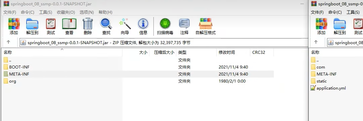Click 测试 (Test) icon in left window
The image size is (363, 121).
pos(51,24)
